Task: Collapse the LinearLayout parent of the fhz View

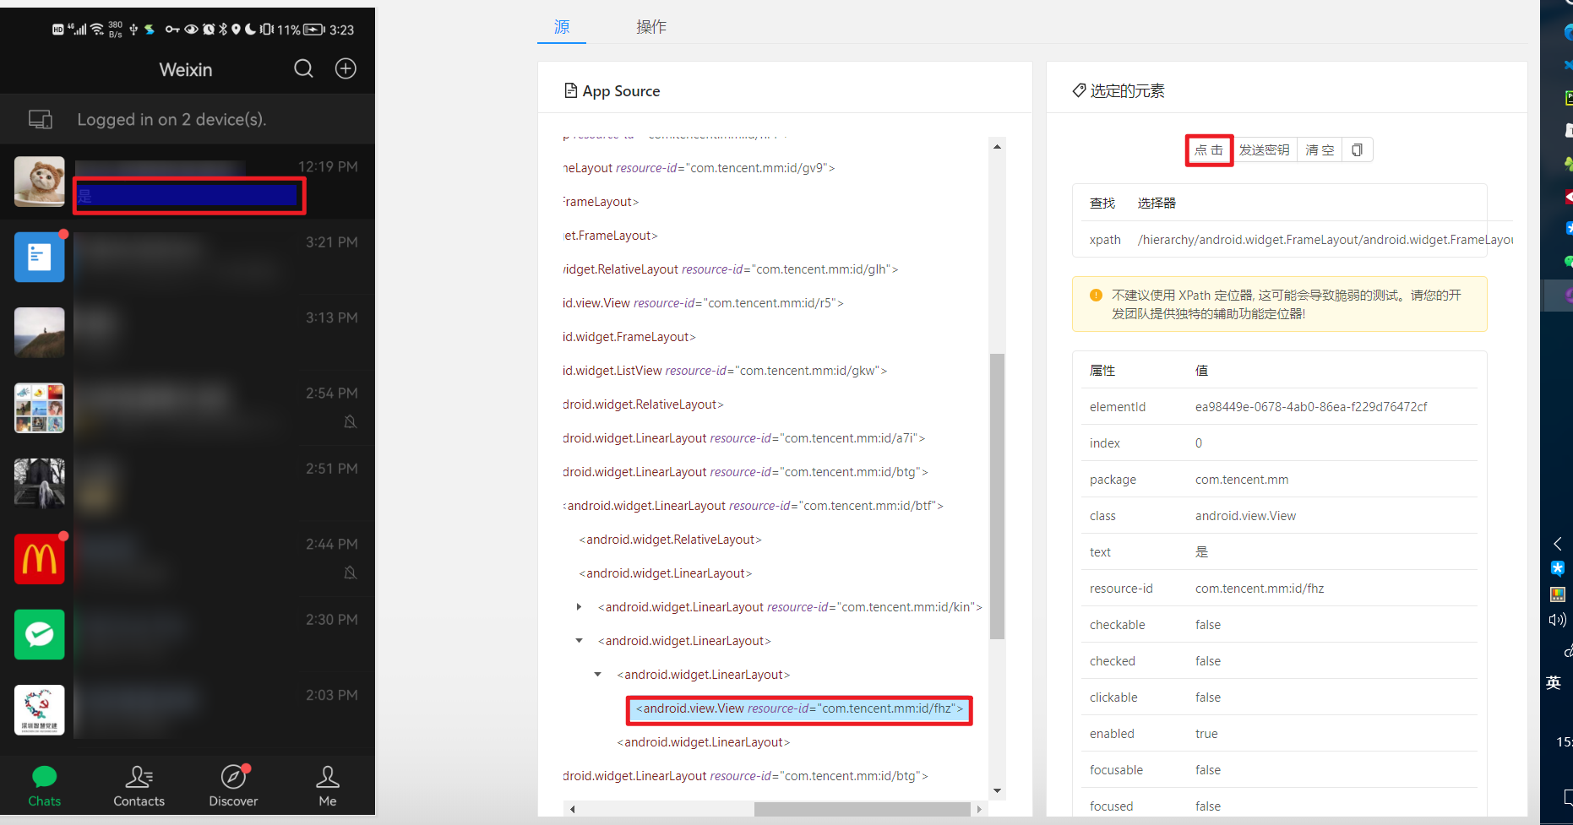Action: [597, 675]
